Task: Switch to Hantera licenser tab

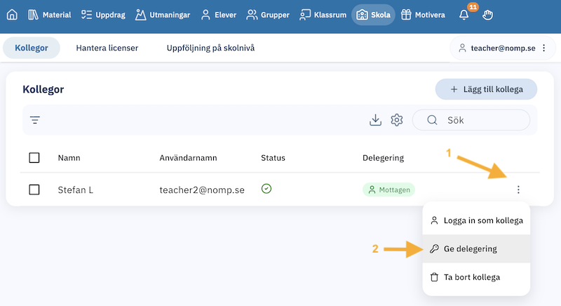Action: 107,48
